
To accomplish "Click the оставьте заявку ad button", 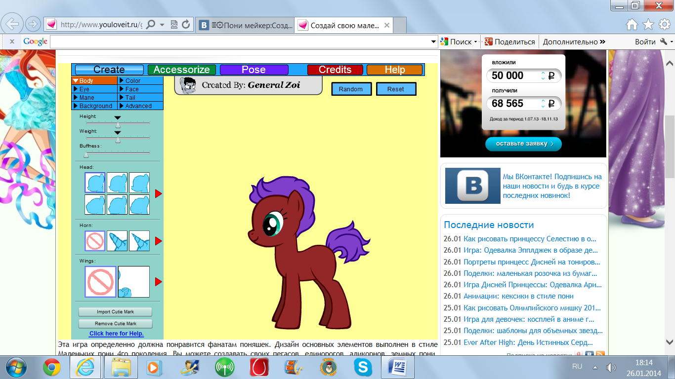I will [x=523, y=144].
